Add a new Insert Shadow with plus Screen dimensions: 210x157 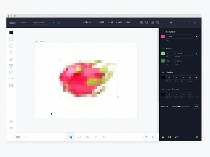[163, 89]
